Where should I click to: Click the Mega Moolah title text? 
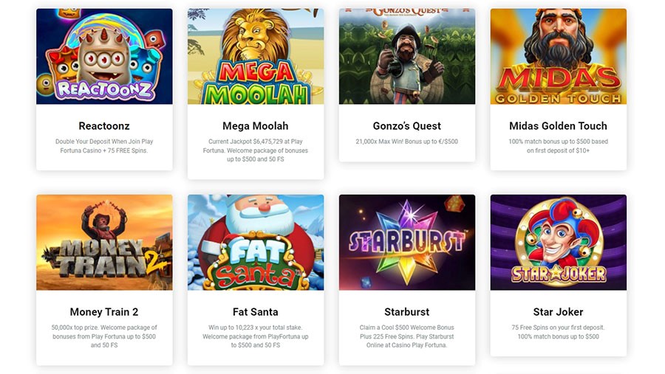coord(256,126)
